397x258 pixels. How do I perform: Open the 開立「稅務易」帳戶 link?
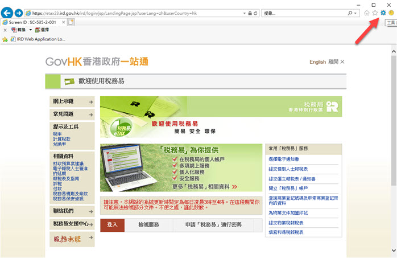288,189
